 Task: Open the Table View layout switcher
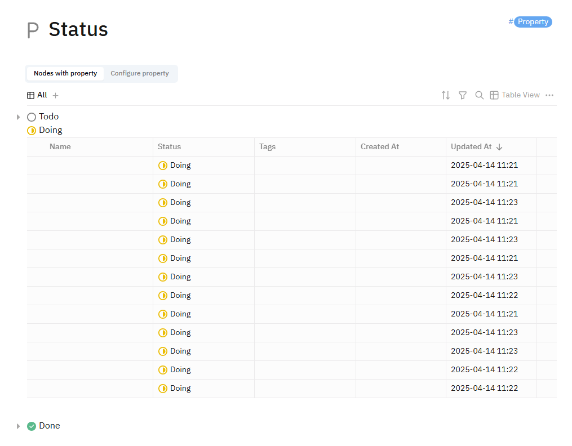coord(515,95)
